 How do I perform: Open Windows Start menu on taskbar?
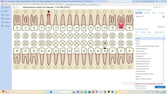51,92
